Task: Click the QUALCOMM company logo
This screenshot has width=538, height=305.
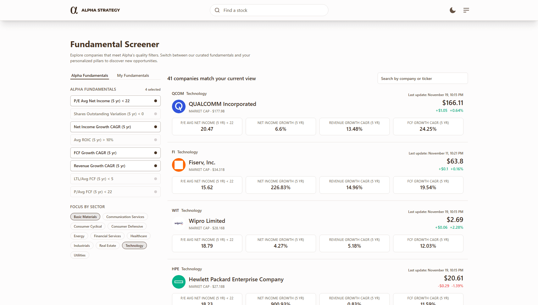Action: [178, 106]
